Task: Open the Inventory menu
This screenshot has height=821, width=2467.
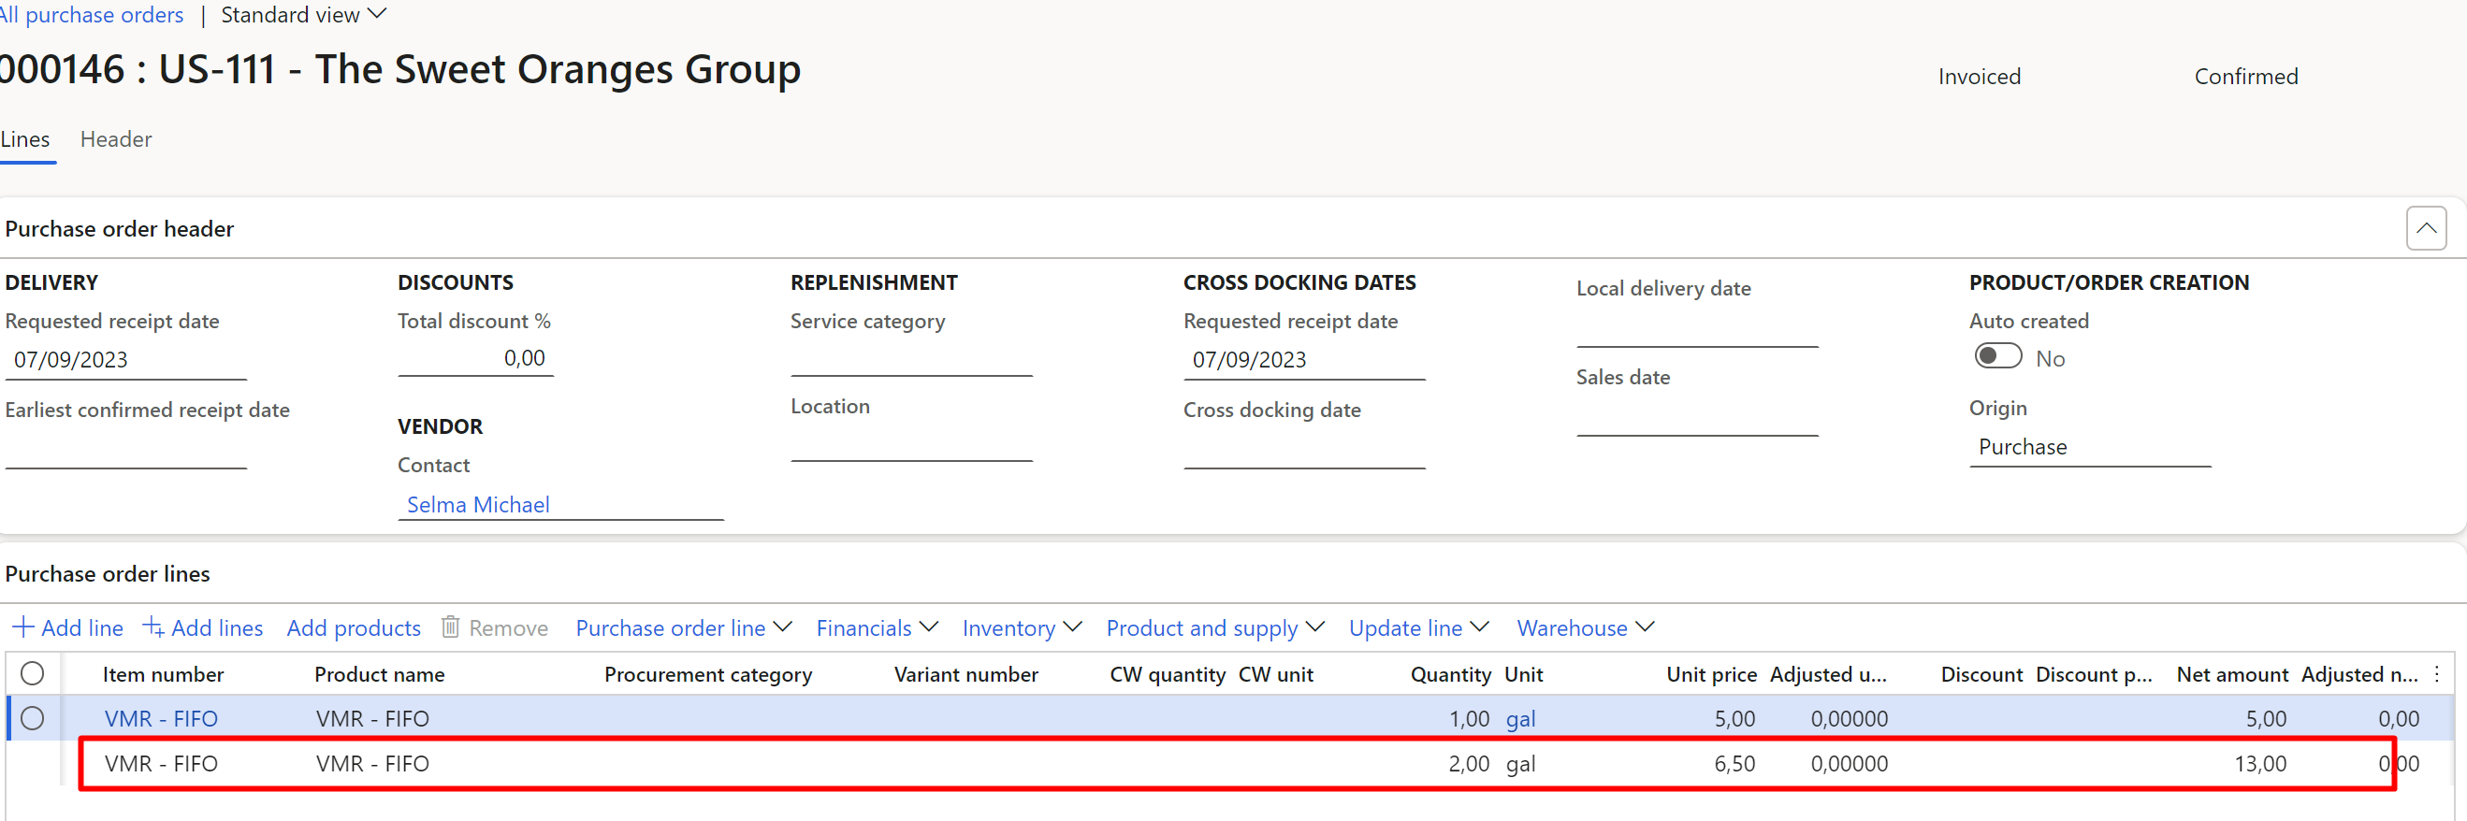Action: point(1022,627)
